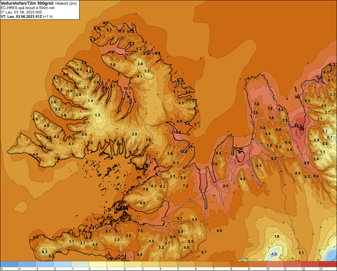Pick the legend swatch between 2 and 3
Viewport: 337px width, 271px height.
pyautogui.click(x=133, y=264)
